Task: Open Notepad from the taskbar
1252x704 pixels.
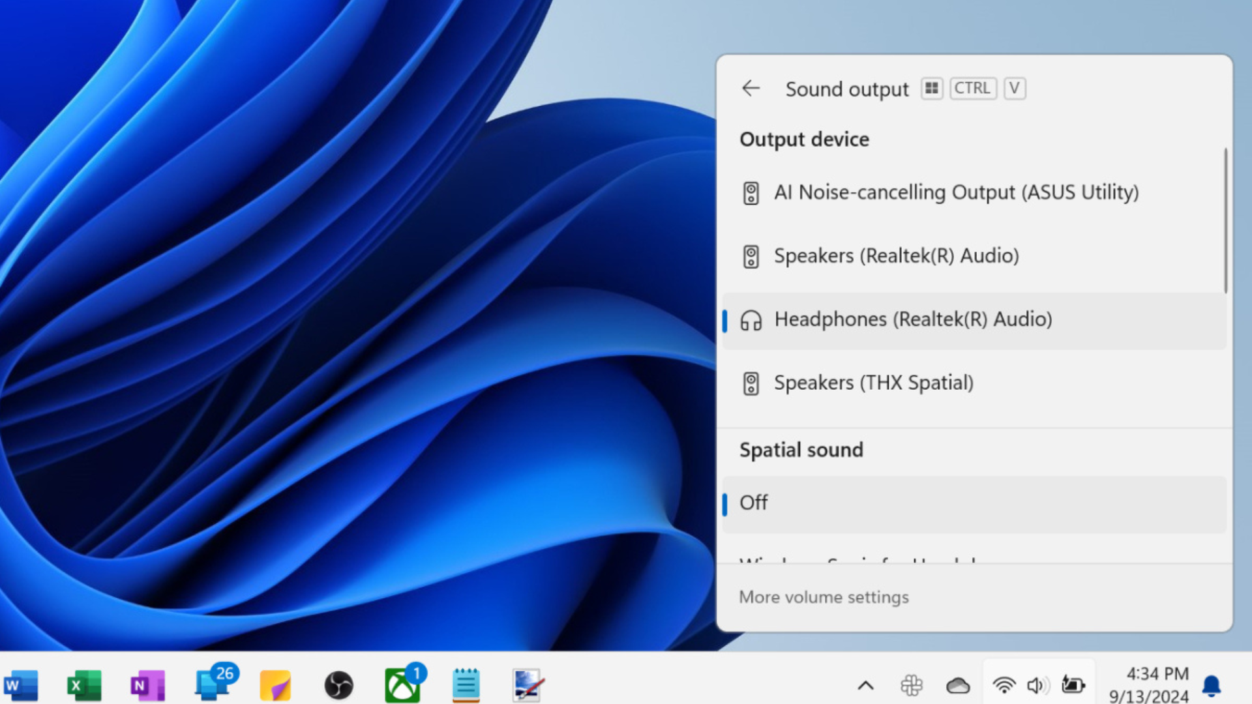Action: click(x=464, y=684)
